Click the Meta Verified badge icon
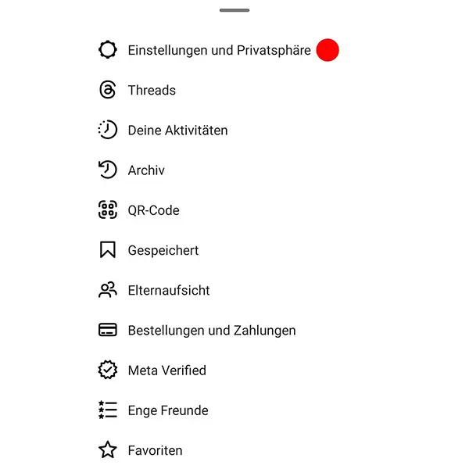Image resolution: width=469 pixels, height=469 pixels. click(108, 370)
